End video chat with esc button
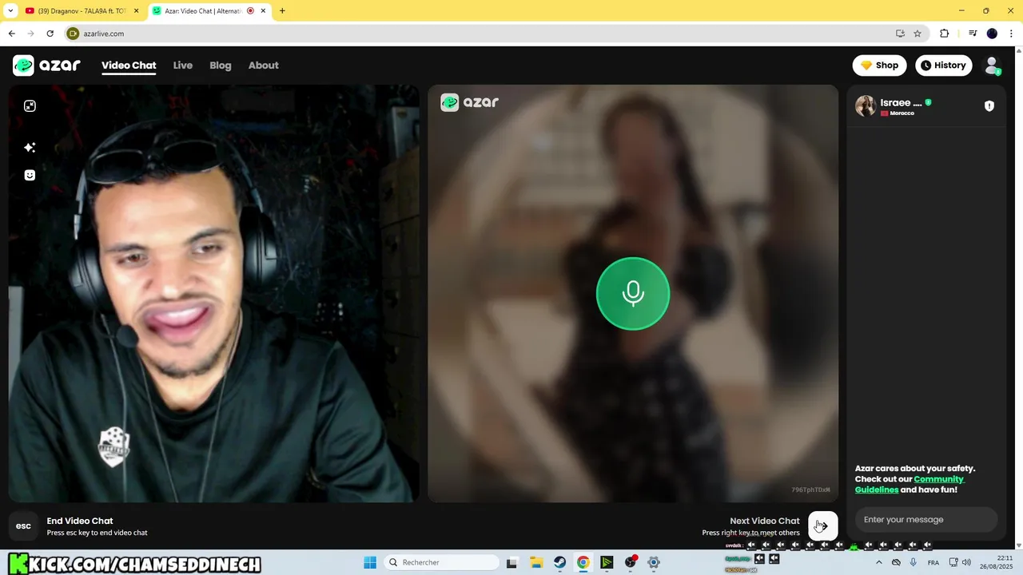The width and height of the screenshot is (1023, 575). coord(24,526)
